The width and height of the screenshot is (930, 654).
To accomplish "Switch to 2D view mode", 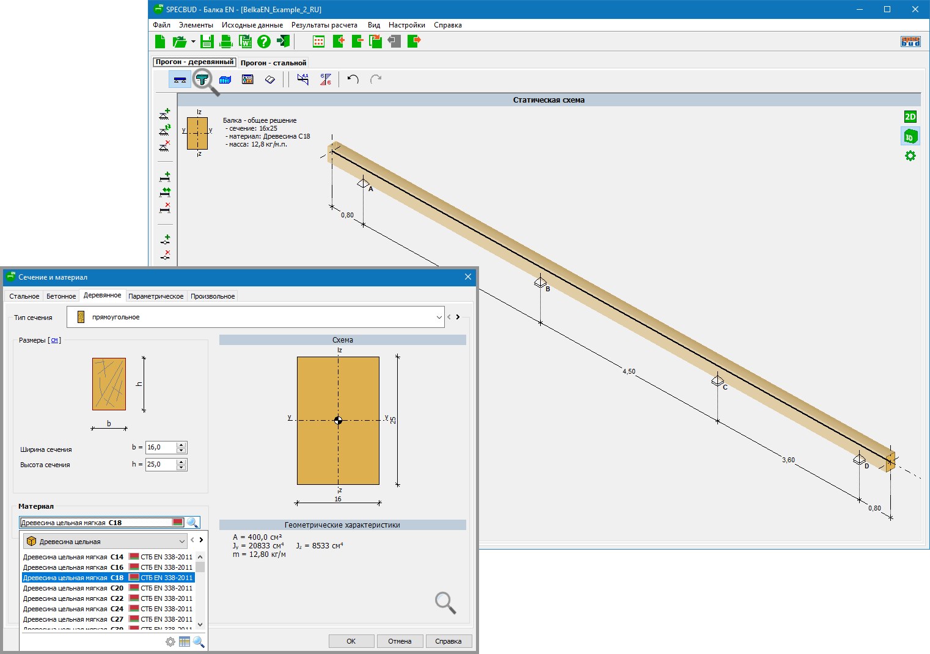I will 910,117.
